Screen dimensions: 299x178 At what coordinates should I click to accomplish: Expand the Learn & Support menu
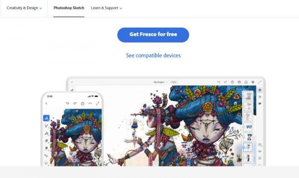point(107,8)
